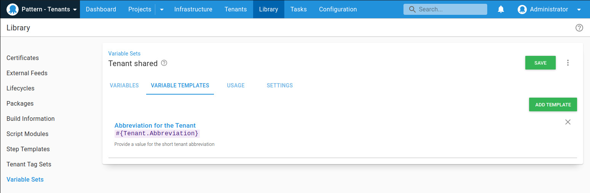Open the Library page help icon
This screenshot has width=590, height=193.
(579, 28)
